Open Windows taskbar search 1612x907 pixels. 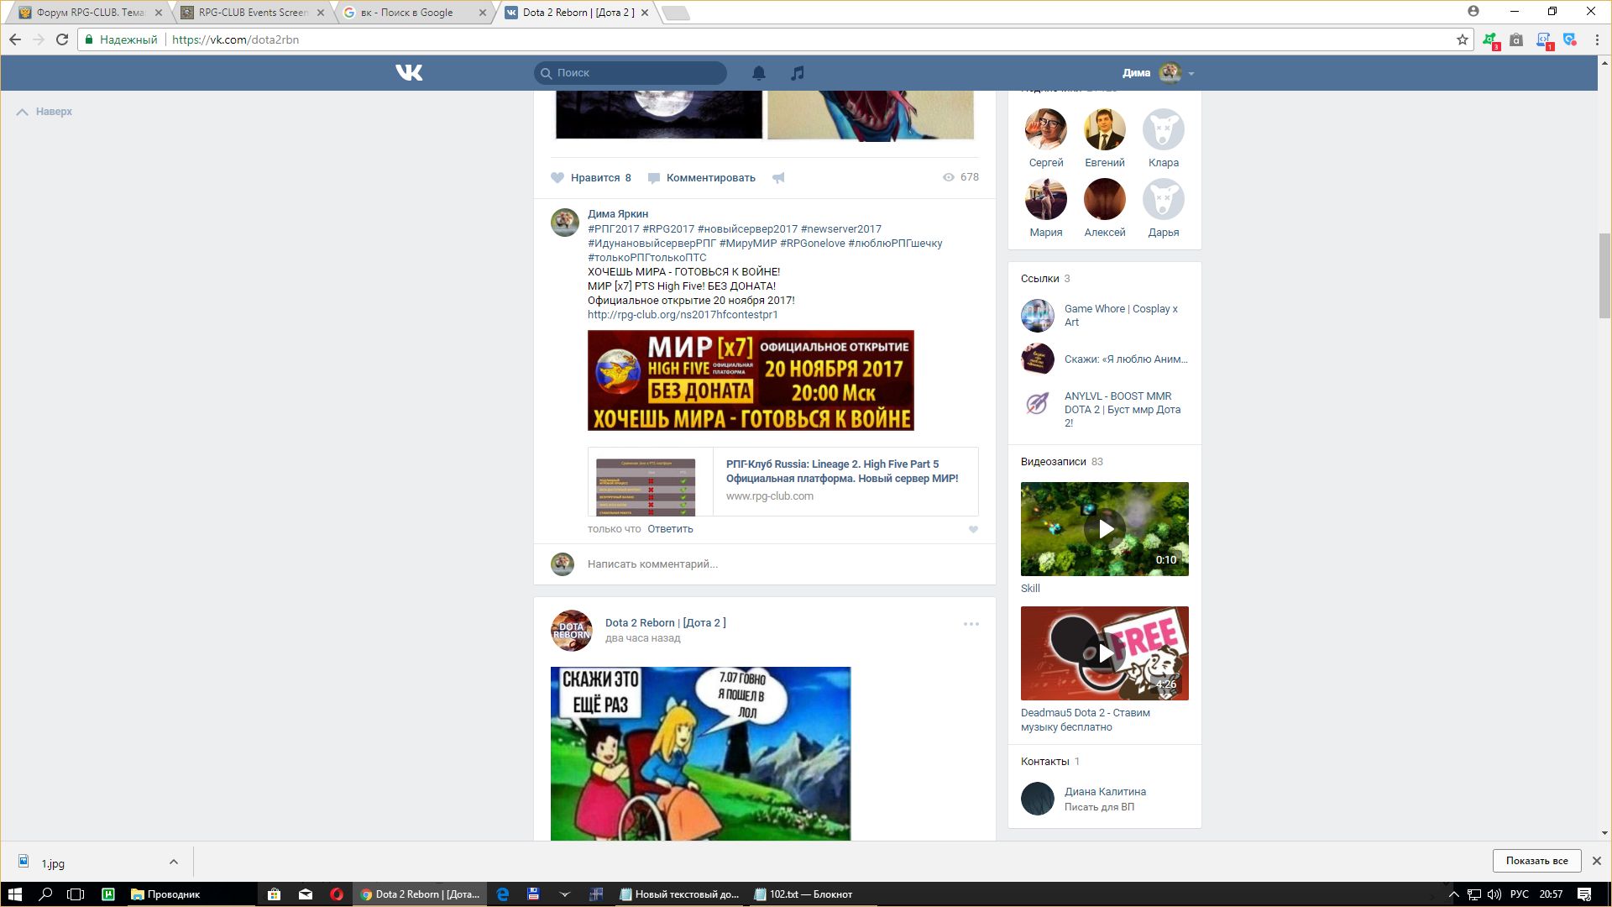pos(46,894)
